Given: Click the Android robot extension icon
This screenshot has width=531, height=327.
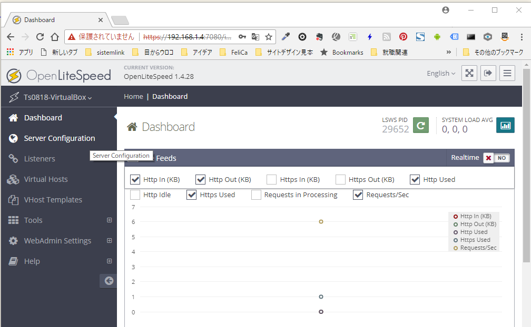Looking at the screenshot, I should click(437, 37).
